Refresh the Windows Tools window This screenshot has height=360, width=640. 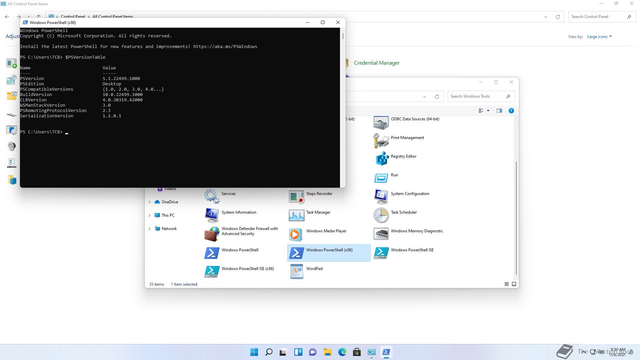click(437, 97)
